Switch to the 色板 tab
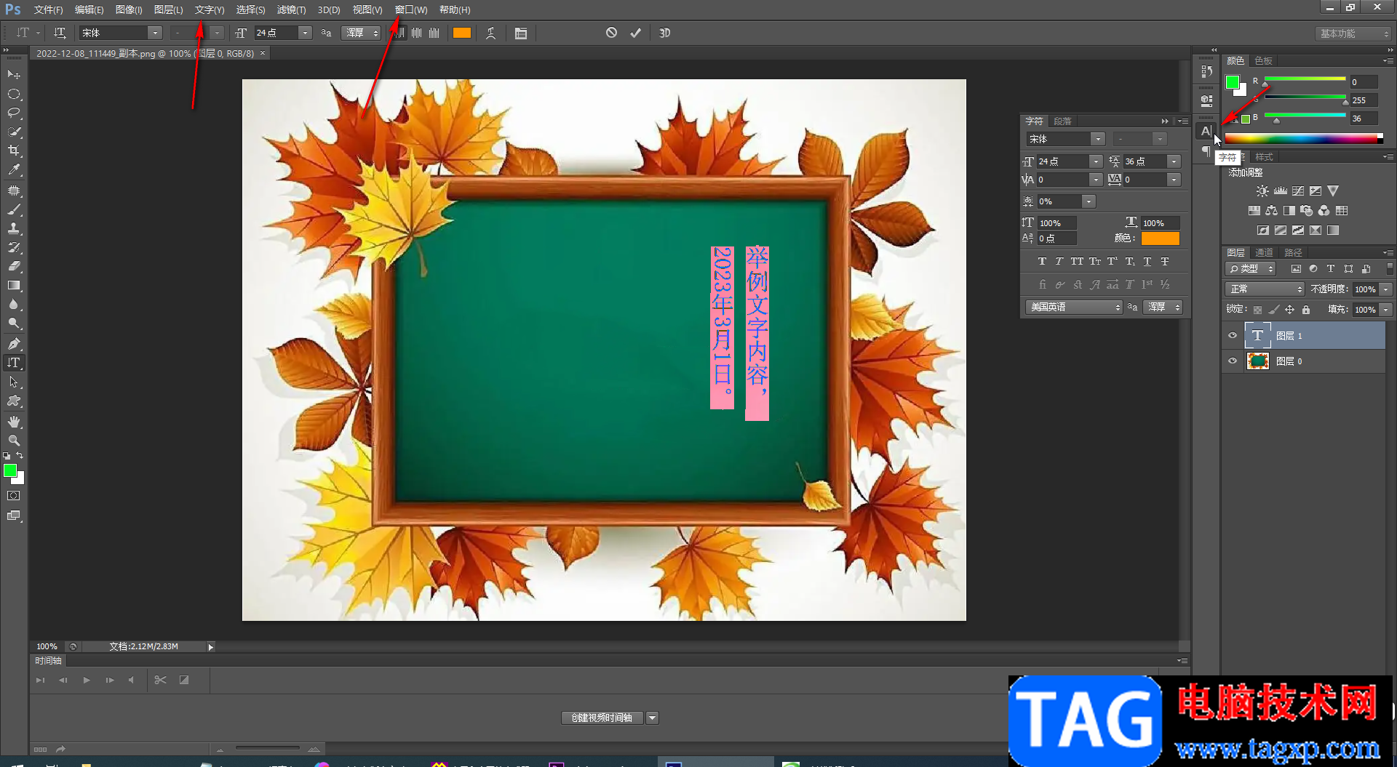The width and height of the screenshot is (1397, 767). tap(1263, 60)
